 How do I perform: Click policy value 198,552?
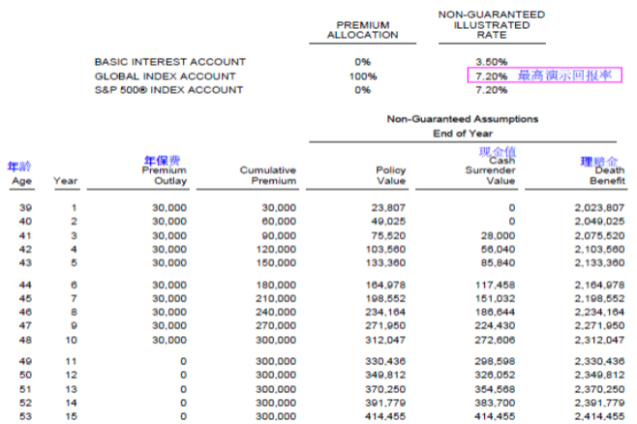(385, 299)
